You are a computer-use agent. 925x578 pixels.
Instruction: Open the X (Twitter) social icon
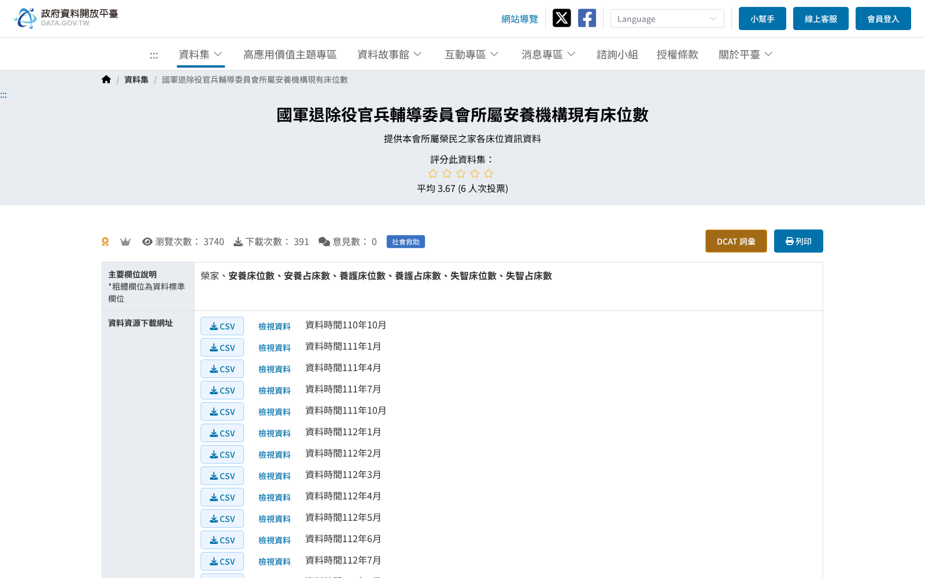(561, 18)
